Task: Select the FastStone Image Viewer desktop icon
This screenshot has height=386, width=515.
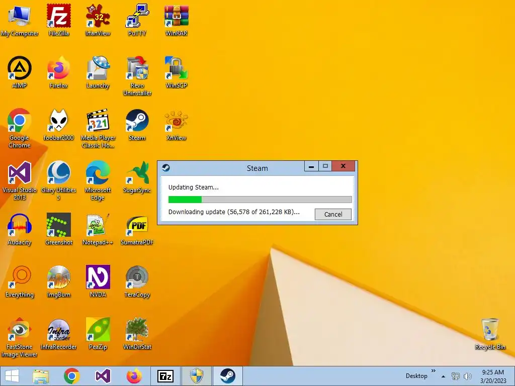Action: click(20, 337)
